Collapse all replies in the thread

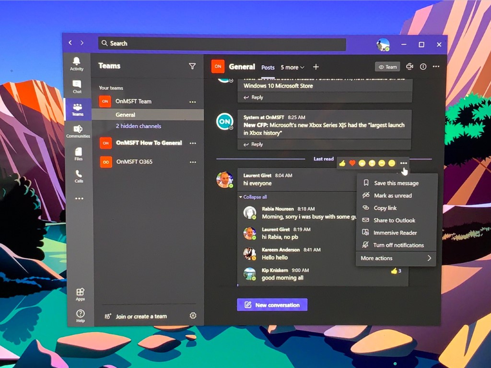click(255, 197)
